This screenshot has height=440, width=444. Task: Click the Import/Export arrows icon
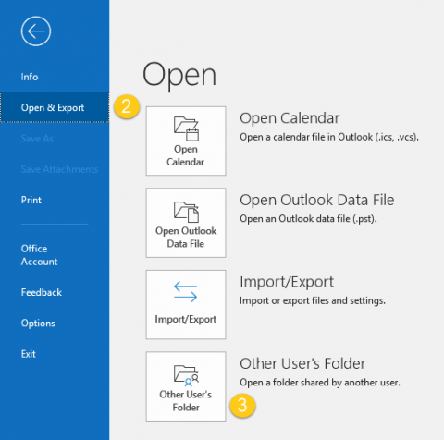coord(186,291)
